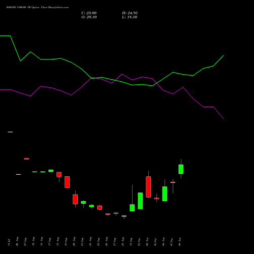The image size is (254, 254).
Task: Click the green candle above 08 Sep
Action: pos(181,169)
